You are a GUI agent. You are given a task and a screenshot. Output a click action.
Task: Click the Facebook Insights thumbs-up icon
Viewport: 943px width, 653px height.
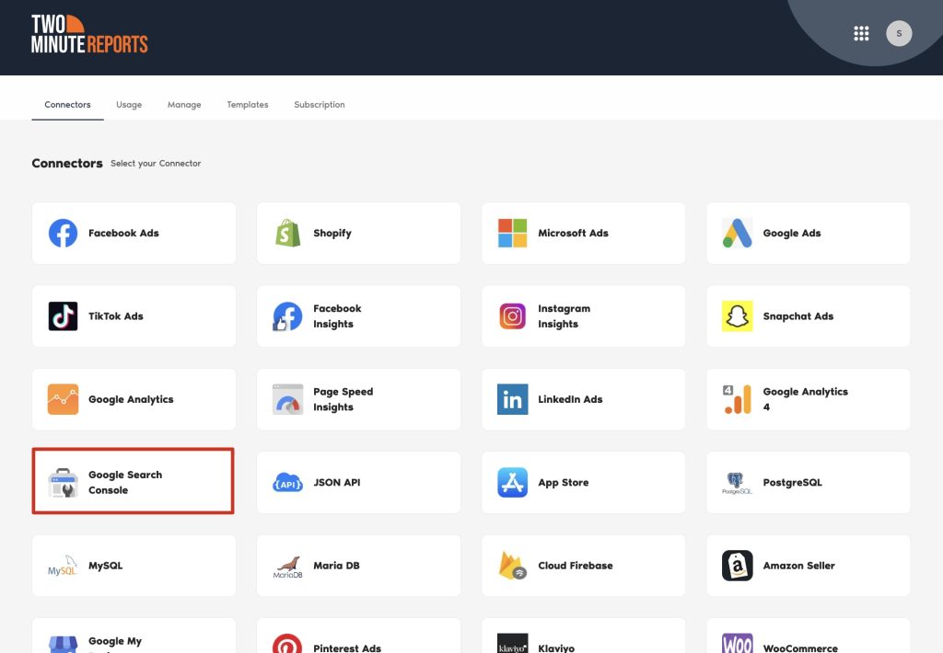click(x=288, y=316)
